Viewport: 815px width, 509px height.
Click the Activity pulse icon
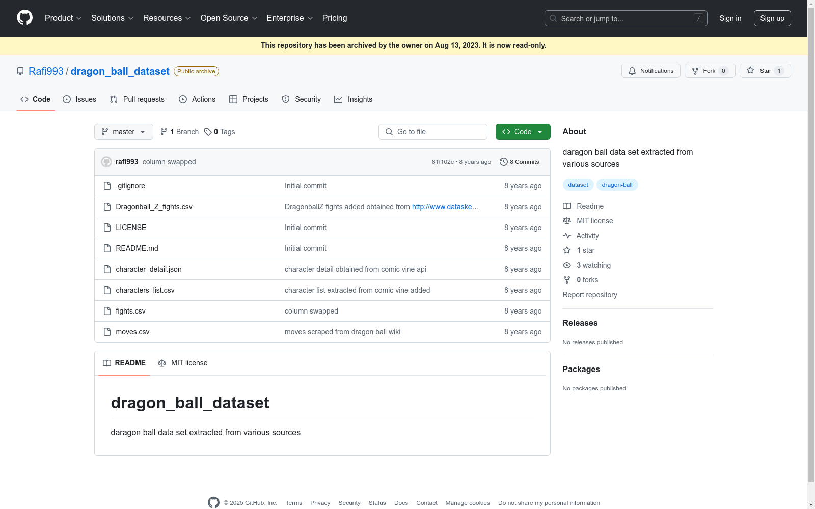567,236
